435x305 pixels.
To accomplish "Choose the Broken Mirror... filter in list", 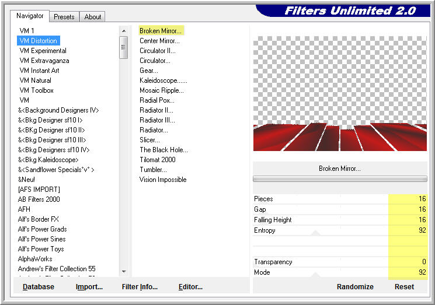I will click(x=161, y=31).
